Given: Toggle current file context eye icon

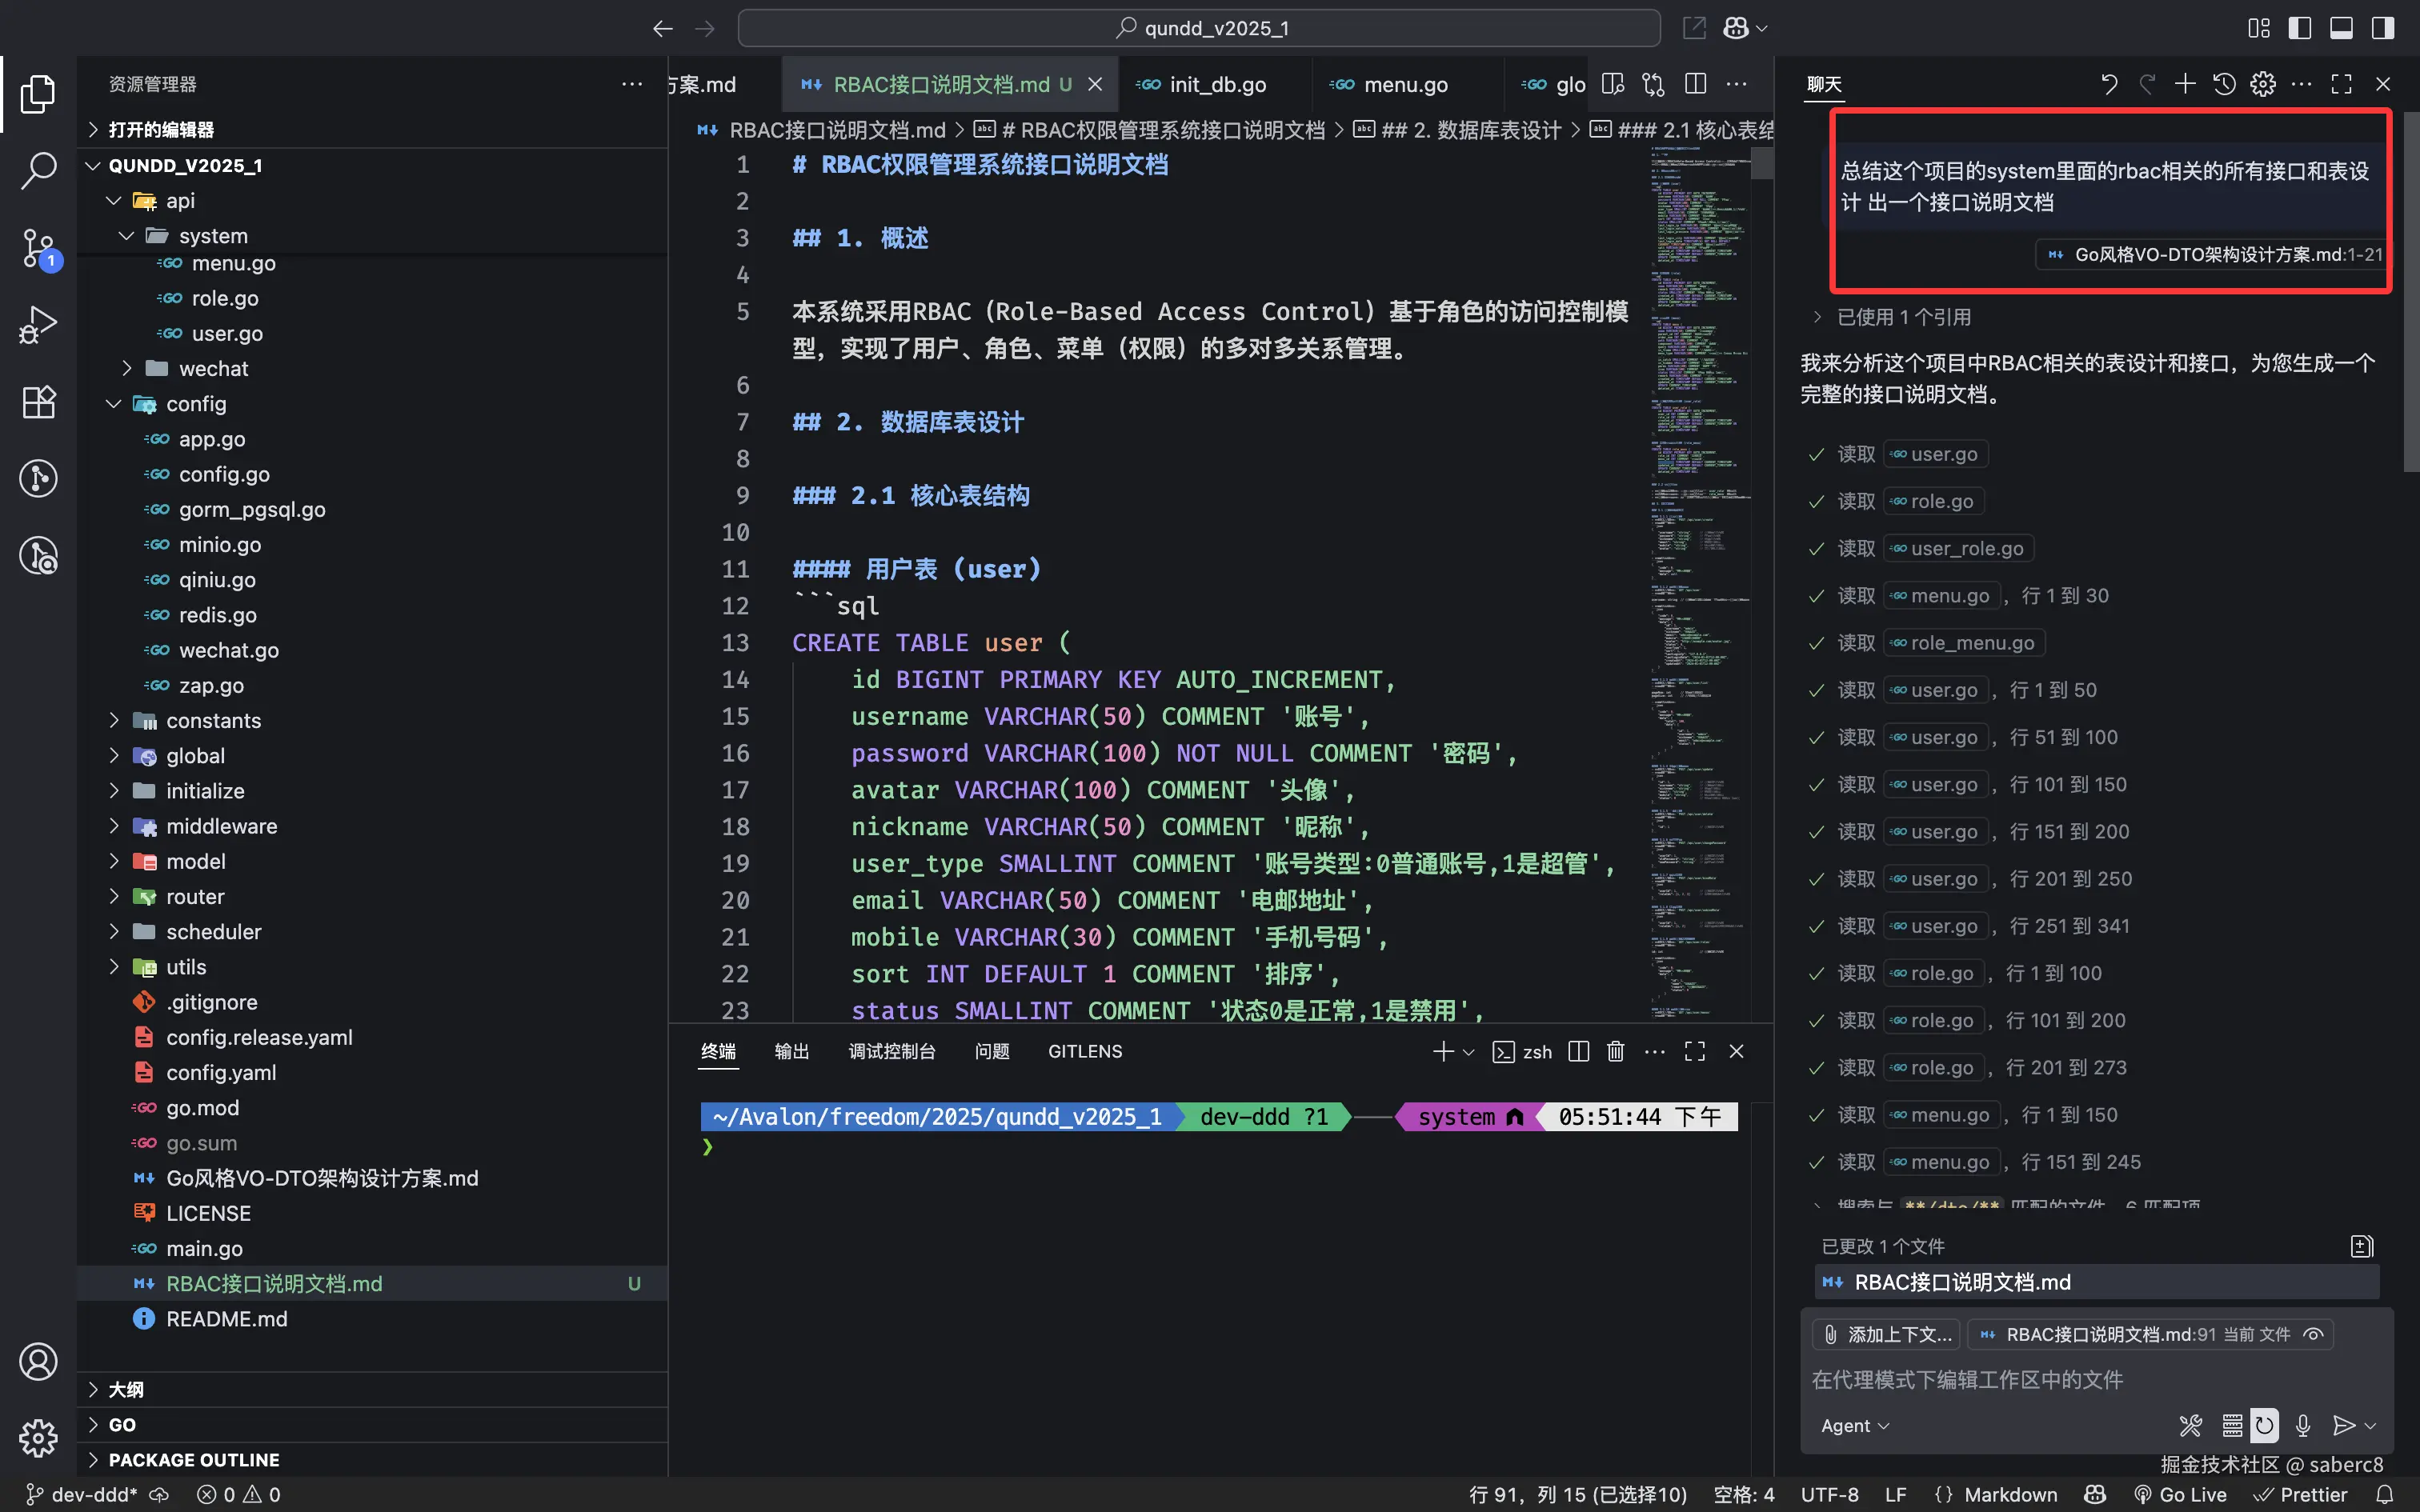Looking at the screenshot, I should (x=2313, y=1334).
